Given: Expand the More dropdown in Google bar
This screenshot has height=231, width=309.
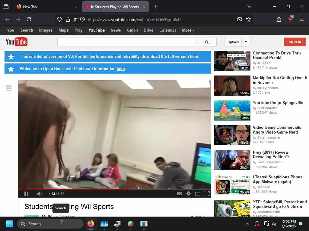Looking at the screenshot, I should [x=188, y=30].
